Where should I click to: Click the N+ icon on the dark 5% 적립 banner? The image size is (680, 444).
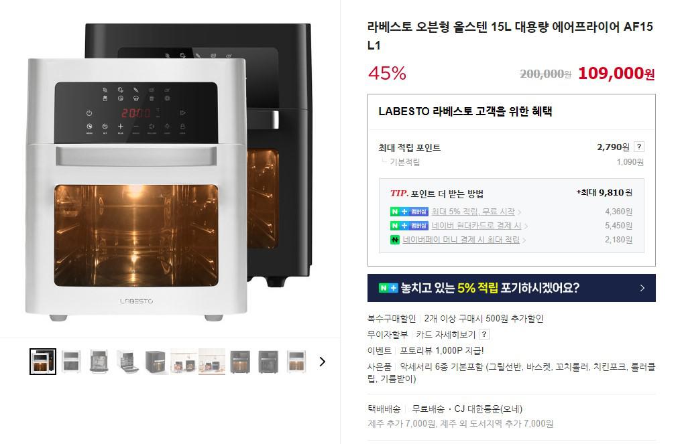click(388, 288)
